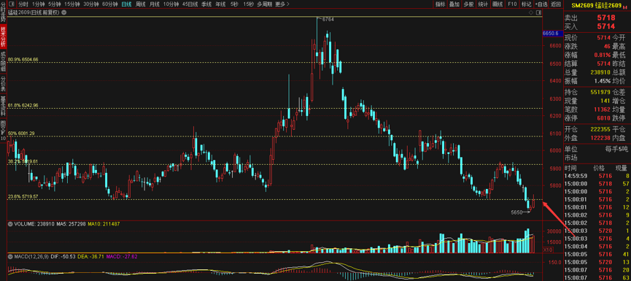Switch to 月线 monthly chart
The image size is (631, 281).
pyautogui.click(x=154, y=4)
